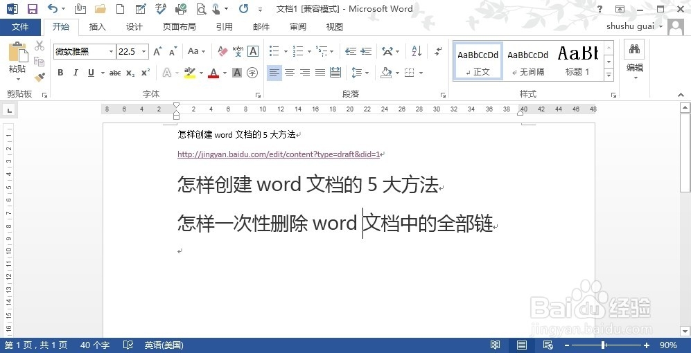This screenshot has width=691, height=353.
Task: Switch to the 引用 References tab
Action: (x=225, y=27)
